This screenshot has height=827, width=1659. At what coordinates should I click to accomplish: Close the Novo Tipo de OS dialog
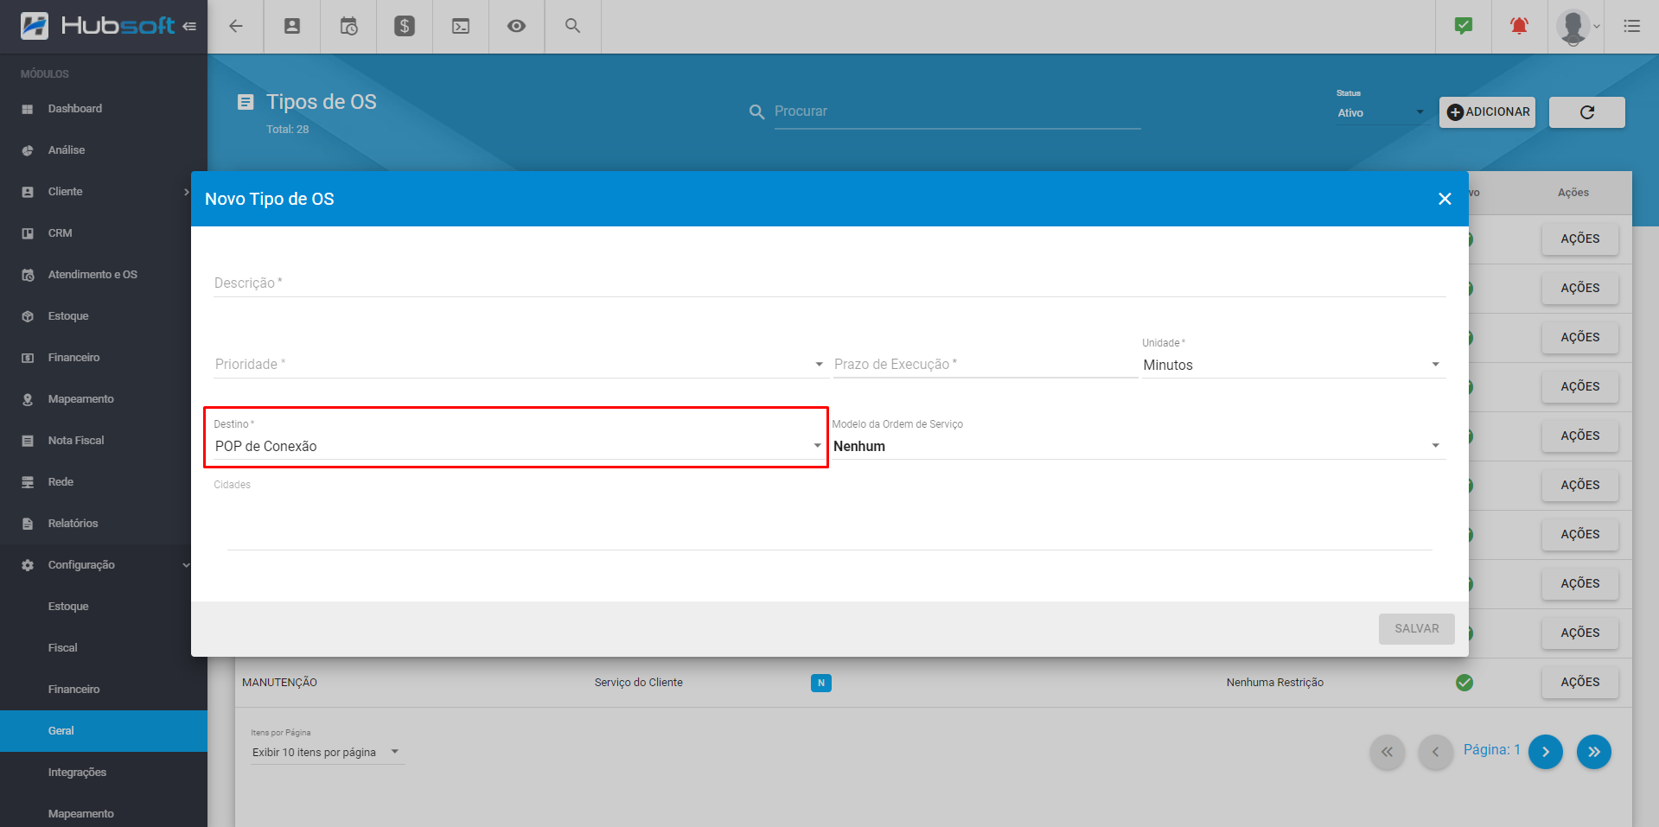(x=1445, y=199)
